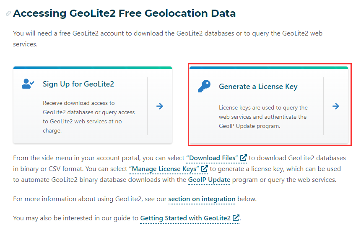Click the Accessing GeoLite2 Free Geolocation Data heading
The height and width of the screenshot is (245, 361).
click(124, 13)
